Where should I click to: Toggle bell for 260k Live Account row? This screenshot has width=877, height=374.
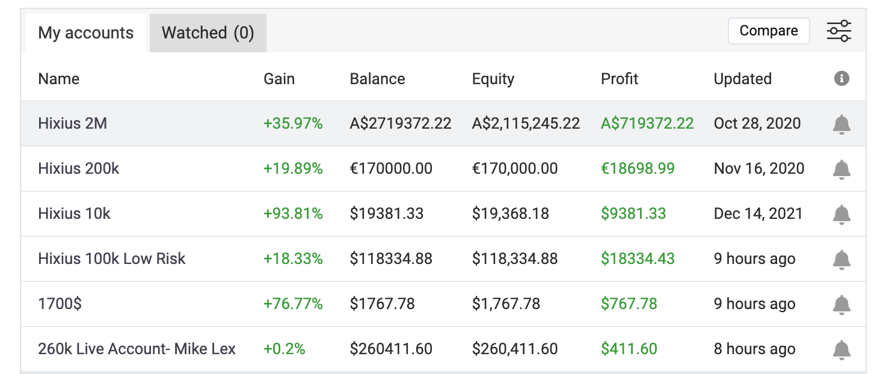coord(842,349)
